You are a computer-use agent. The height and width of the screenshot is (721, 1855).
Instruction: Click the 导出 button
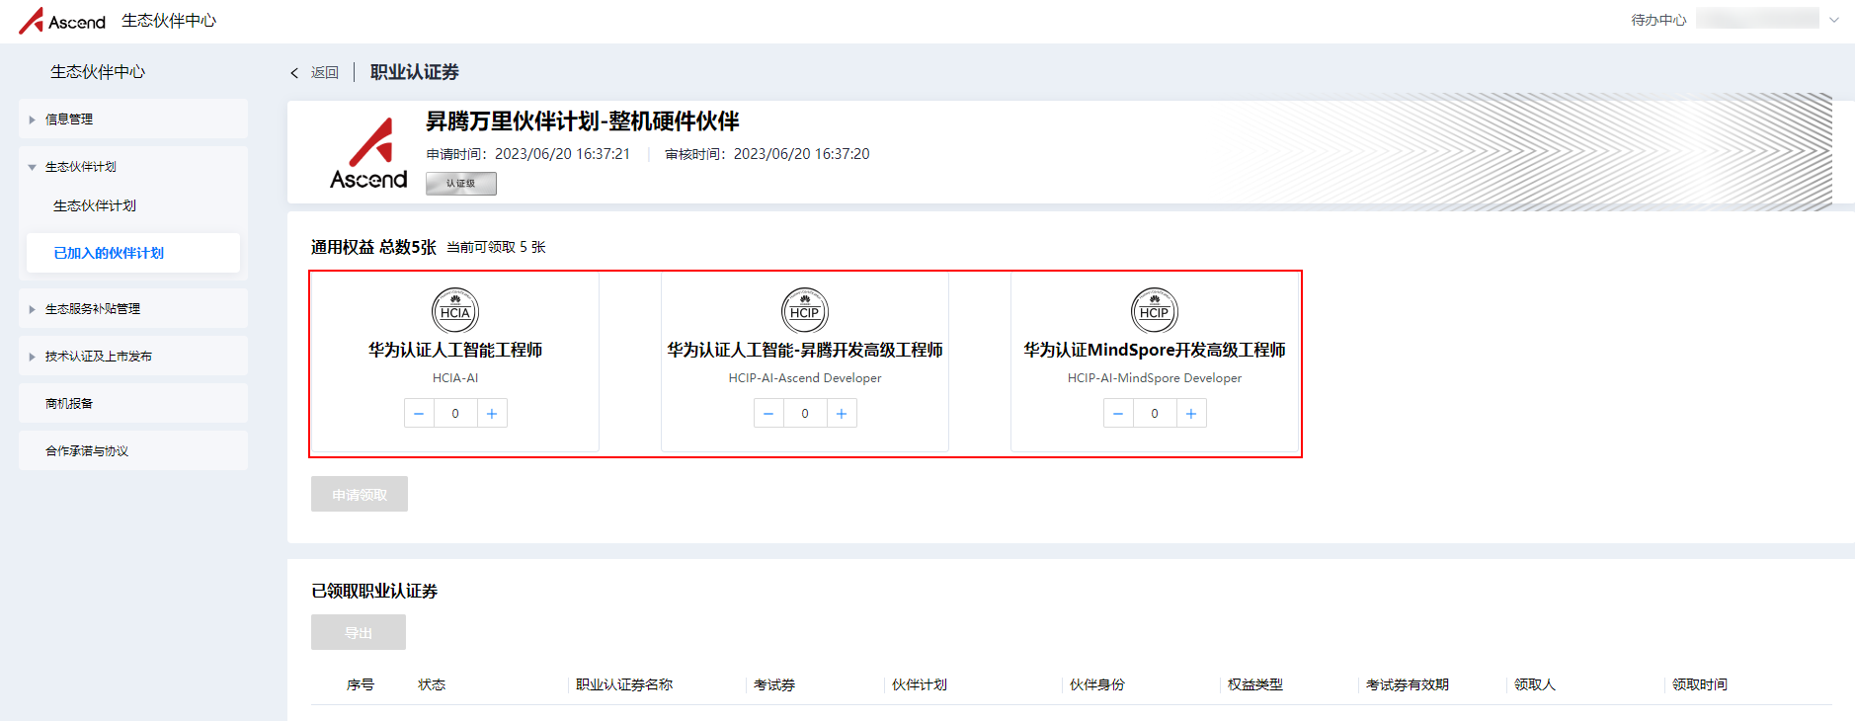point(359,632)
